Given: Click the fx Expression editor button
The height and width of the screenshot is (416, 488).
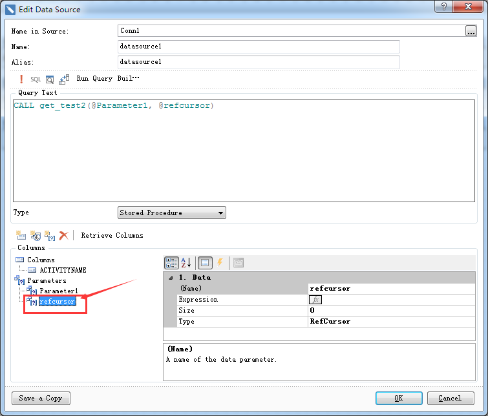Looking at the screenshot, I should point(315,300).
